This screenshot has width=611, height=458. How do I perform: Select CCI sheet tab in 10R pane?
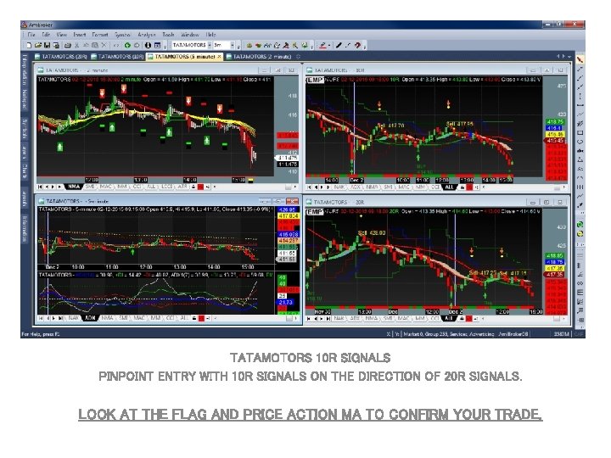pyautogui.click(x=434, y=187)
